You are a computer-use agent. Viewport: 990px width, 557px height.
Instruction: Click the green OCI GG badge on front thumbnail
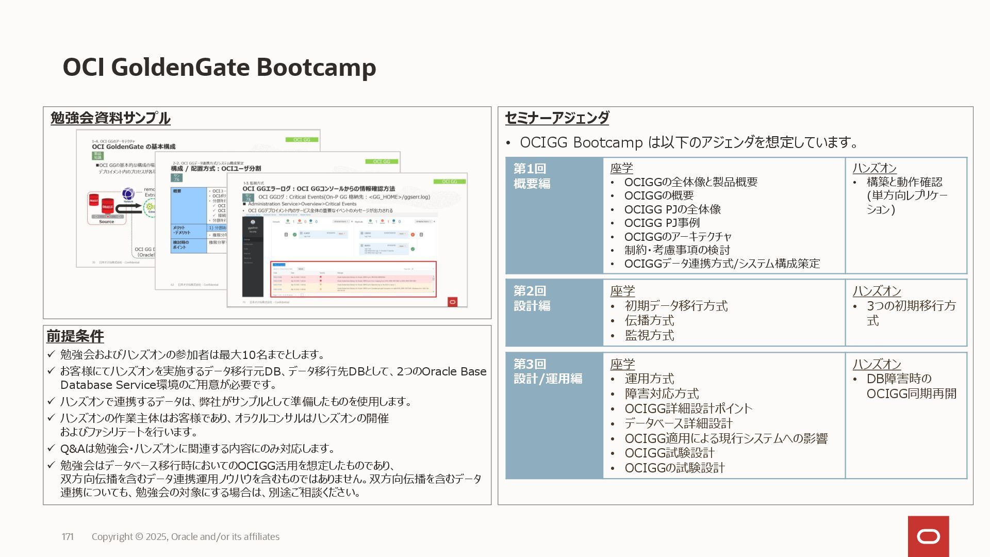tap(449, 182)
